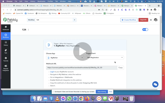The height and width of the screenshot is (103, 165).
Task: Open the apps grid icon
Action: (x=151, y=20)
